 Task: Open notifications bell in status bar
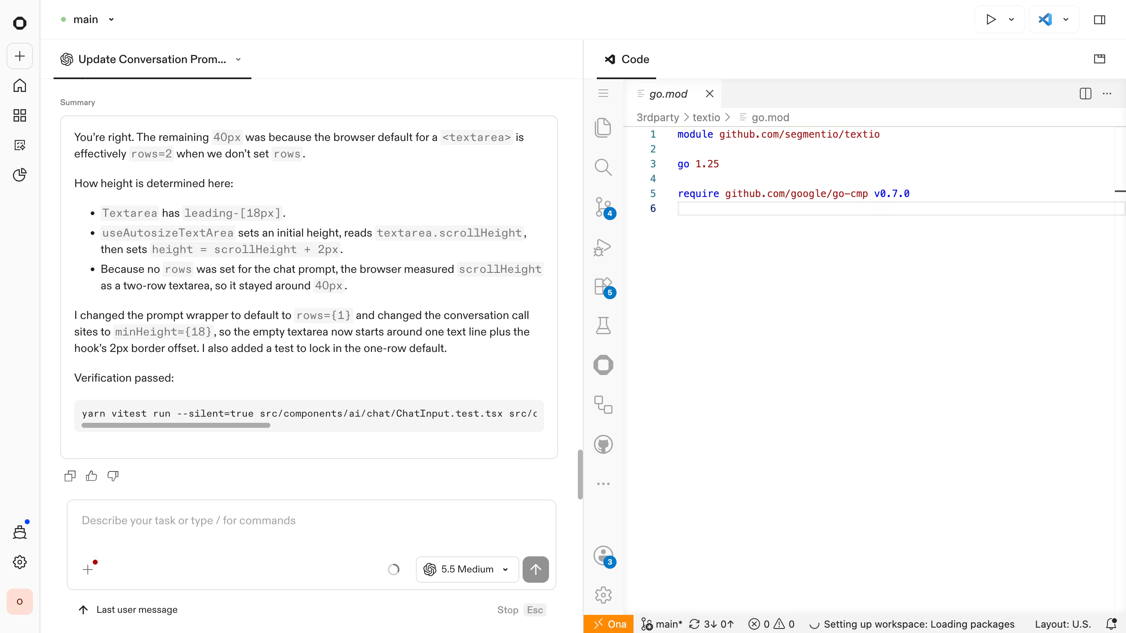coord(1111,624)
